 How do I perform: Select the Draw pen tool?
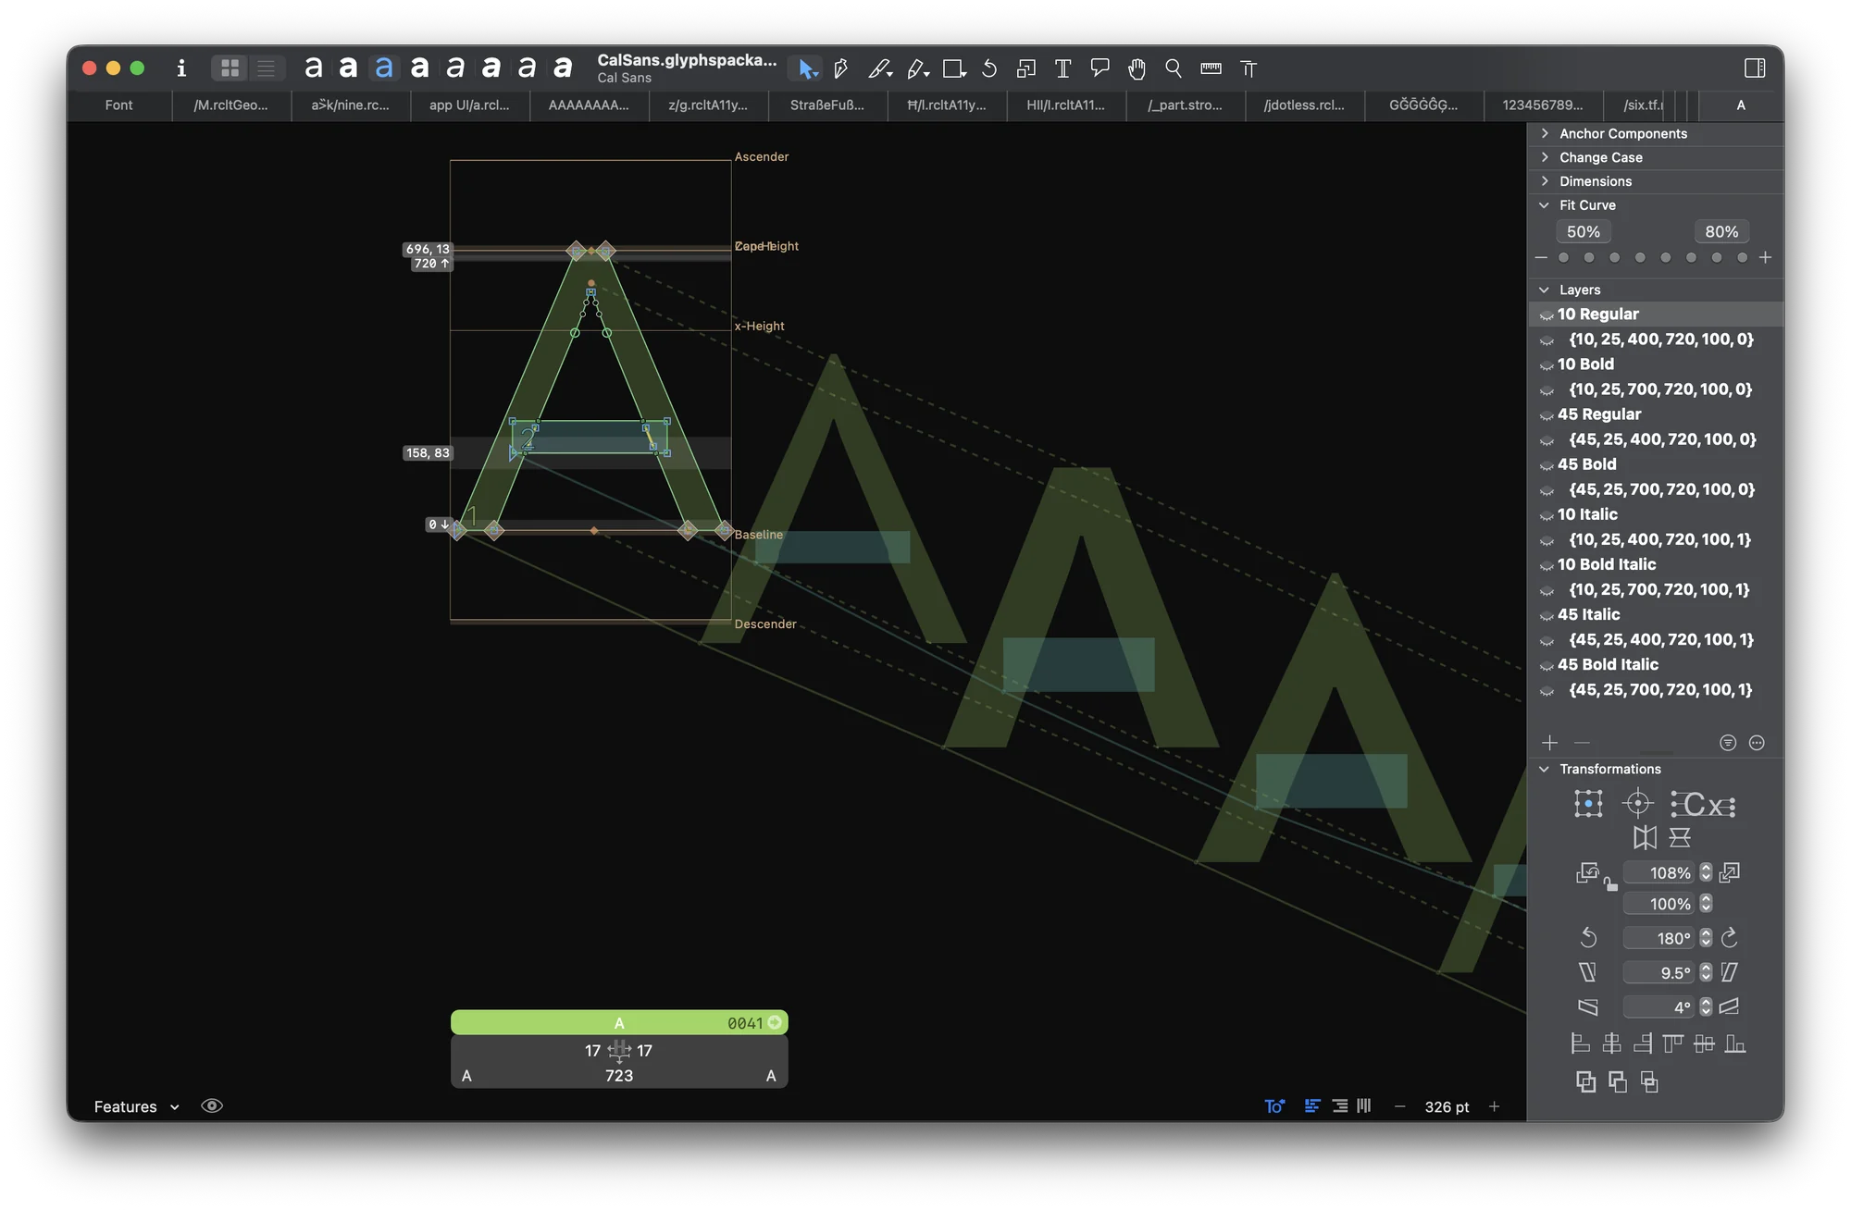click(x=841, y=68)
